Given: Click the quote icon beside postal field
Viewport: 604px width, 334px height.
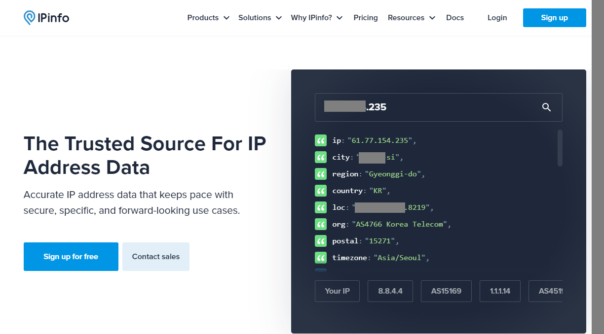Looking at the screenshot, I should point(321,241).
